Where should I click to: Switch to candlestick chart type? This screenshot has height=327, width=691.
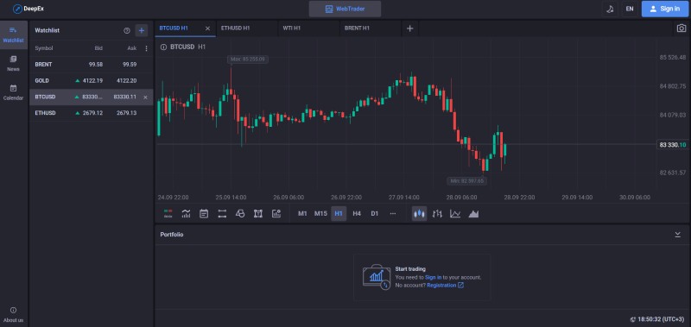(419, 213)
